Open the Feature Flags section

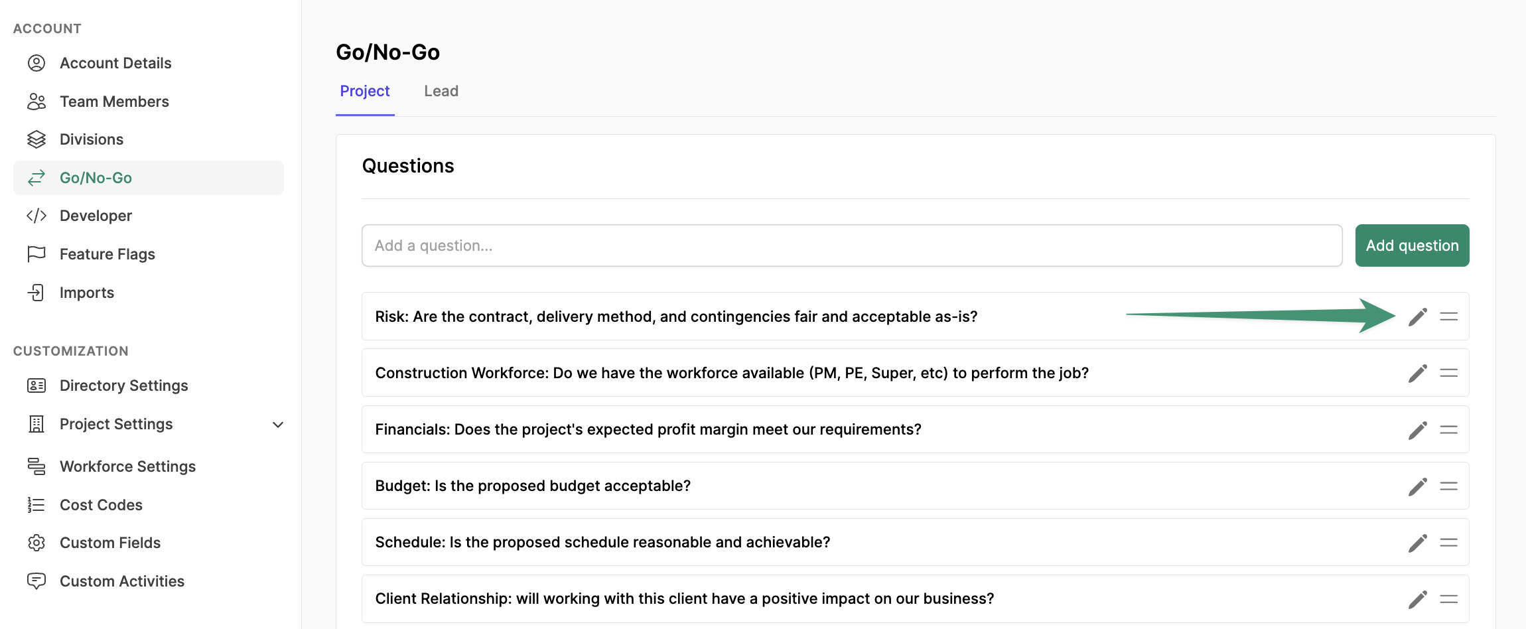coord(107,254)
